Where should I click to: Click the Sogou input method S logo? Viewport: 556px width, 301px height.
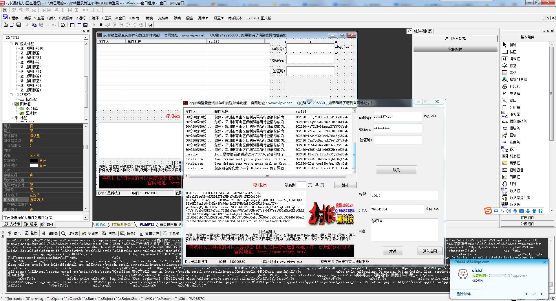click(488, 211)
